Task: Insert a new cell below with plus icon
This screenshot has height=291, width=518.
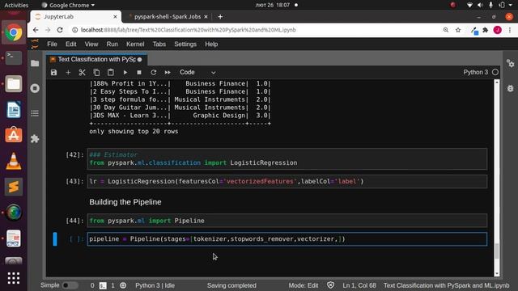Action: (x=68, y=72)
